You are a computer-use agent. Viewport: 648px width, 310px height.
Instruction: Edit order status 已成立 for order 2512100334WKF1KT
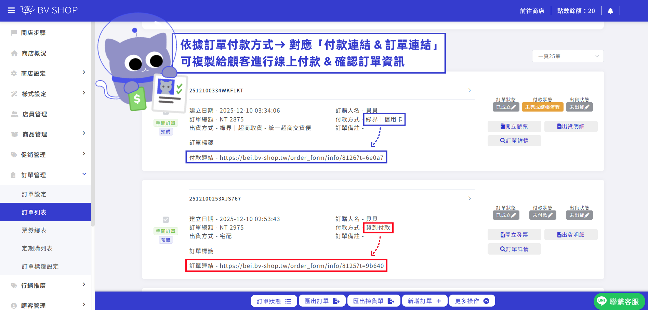pyautogui.click(x=506, y=107)
